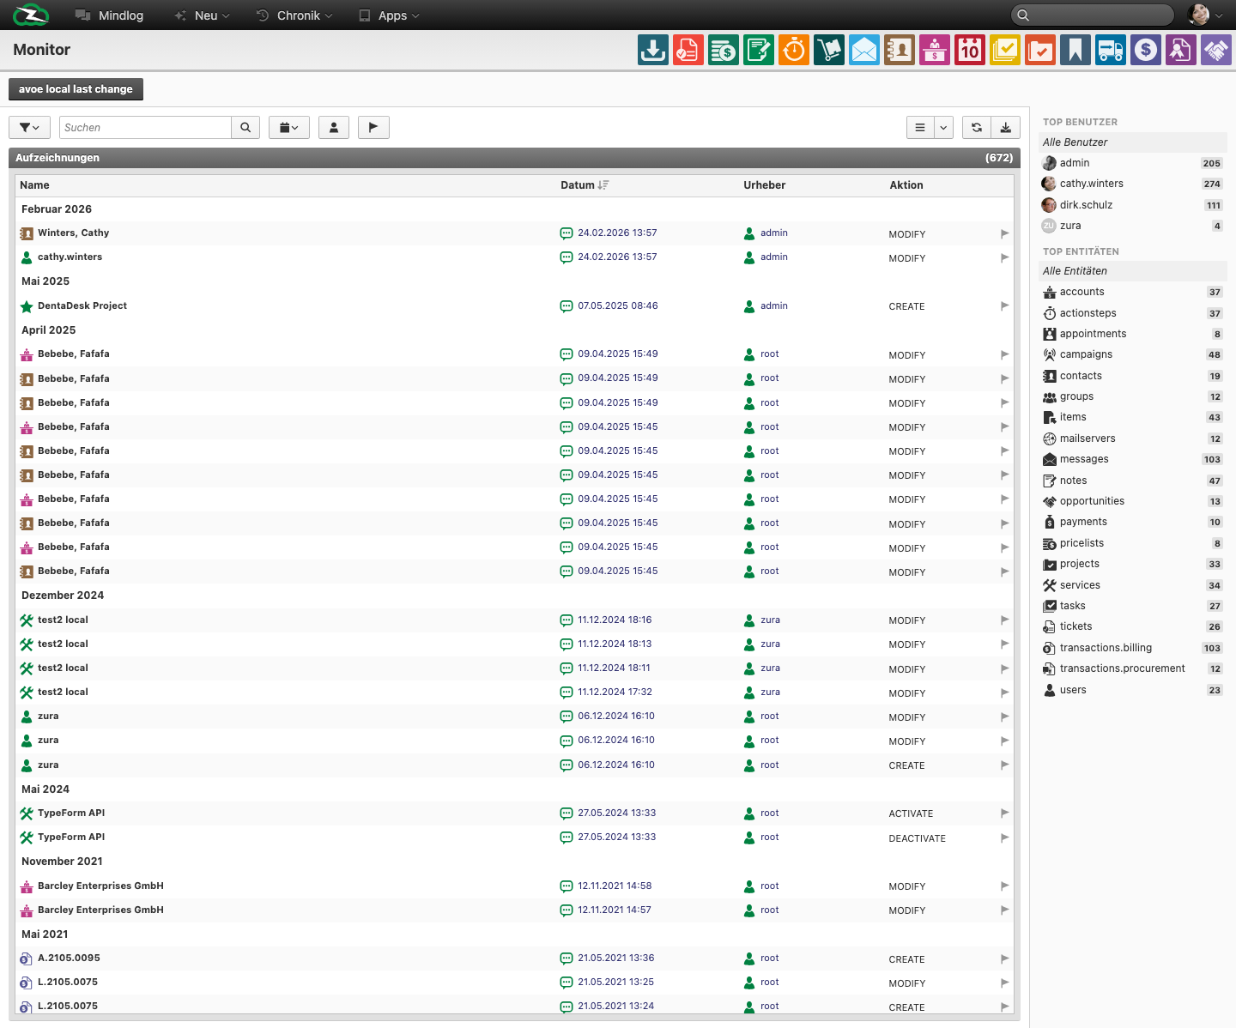Open Mindlog from the top bar
1236x1028 pixels.
[110, 15]
